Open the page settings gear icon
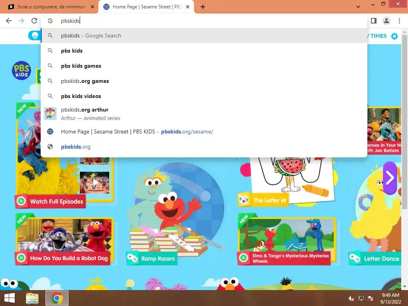Screen dimensions: 408x306 (394, 36)
